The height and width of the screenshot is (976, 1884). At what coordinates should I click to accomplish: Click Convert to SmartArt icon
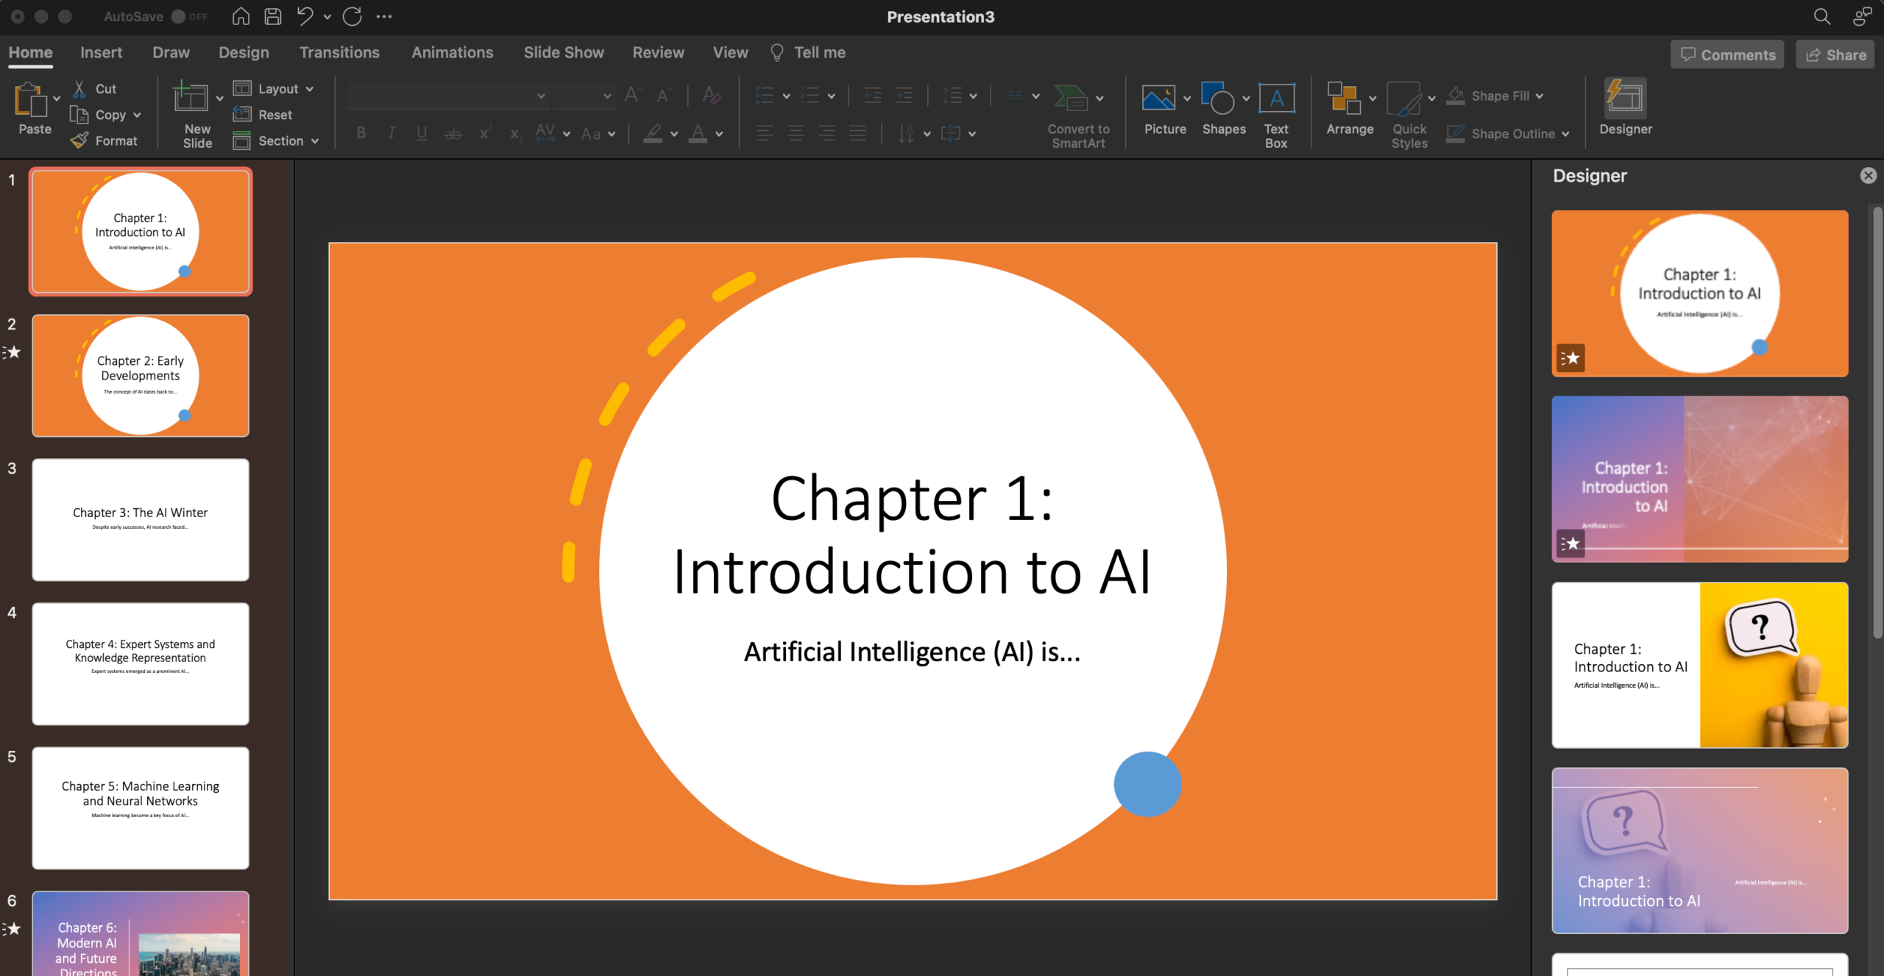(1071, 98)
